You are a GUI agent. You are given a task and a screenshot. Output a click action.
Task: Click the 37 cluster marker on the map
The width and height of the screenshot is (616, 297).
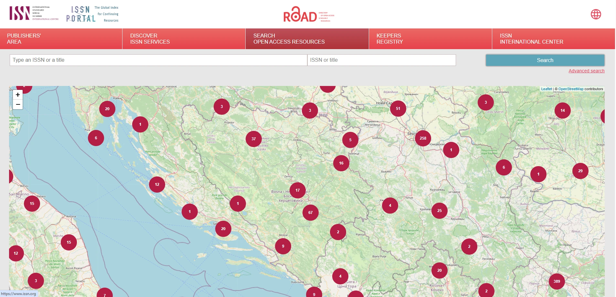coord(254,139)
